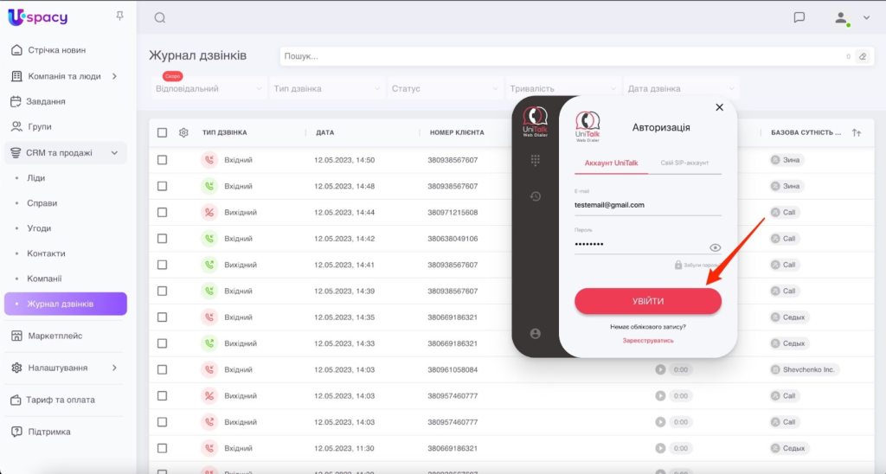Image resolution: width=886 pixels, height=474 pixels.
Task: Open the Статус filter dropdown
Action: [x=445, y=89]
